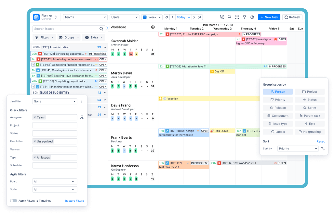
Task: Create a task with New task button
Action: [269, 17]
